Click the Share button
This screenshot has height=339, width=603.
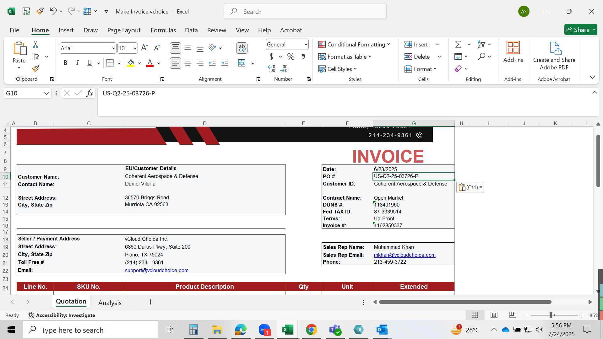[x=581, y=30]
